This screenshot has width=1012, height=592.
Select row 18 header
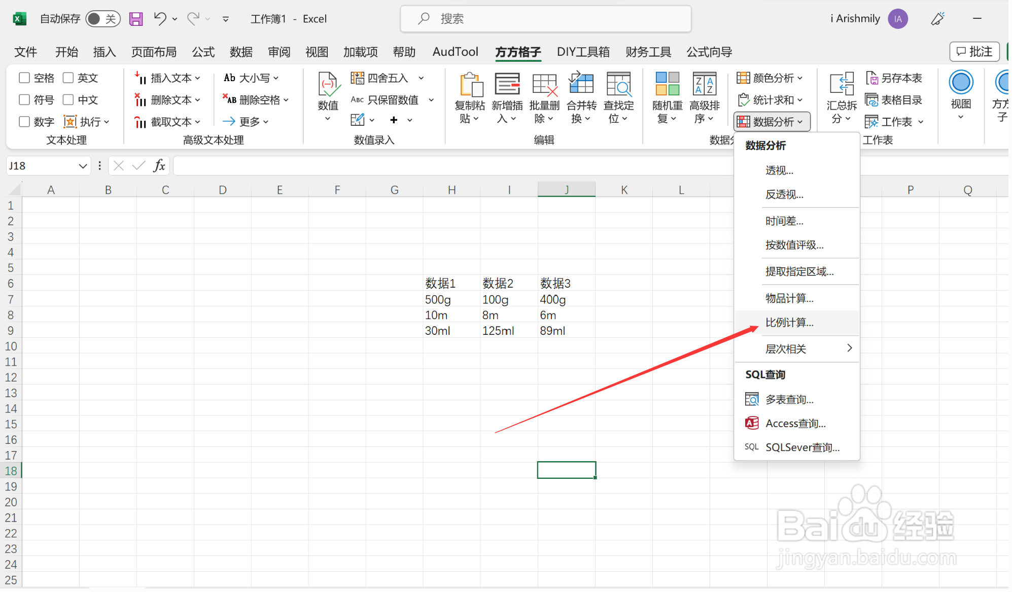(11, 470)
